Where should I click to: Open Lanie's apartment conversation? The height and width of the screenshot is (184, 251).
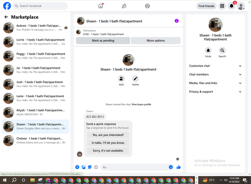[35, 98]
